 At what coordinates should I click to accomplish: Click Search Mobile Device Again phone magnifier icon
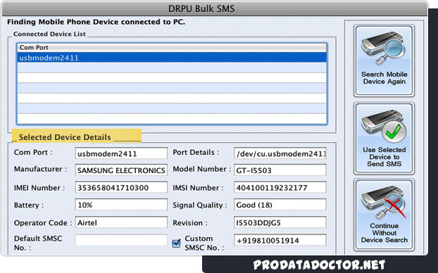pos(383,49)
